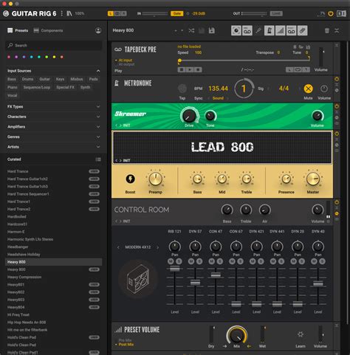This screenshot has height=355, width=350.
Task: Click the Guitar Rig logo
Action: point(6,13)
